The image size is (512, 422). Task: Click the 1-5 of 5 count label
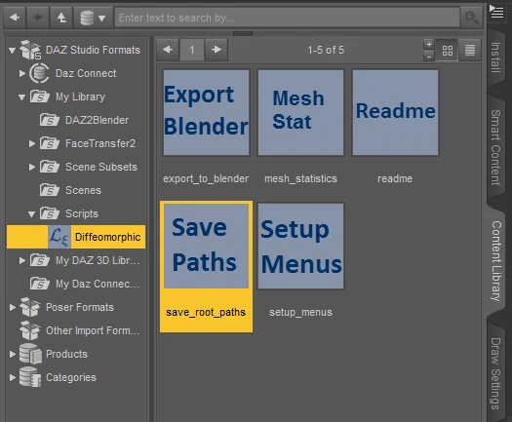(x=326, y=50)
